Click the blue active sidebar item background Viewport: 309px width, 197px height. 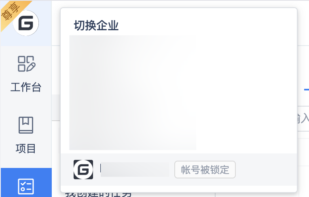coord(26,182)
